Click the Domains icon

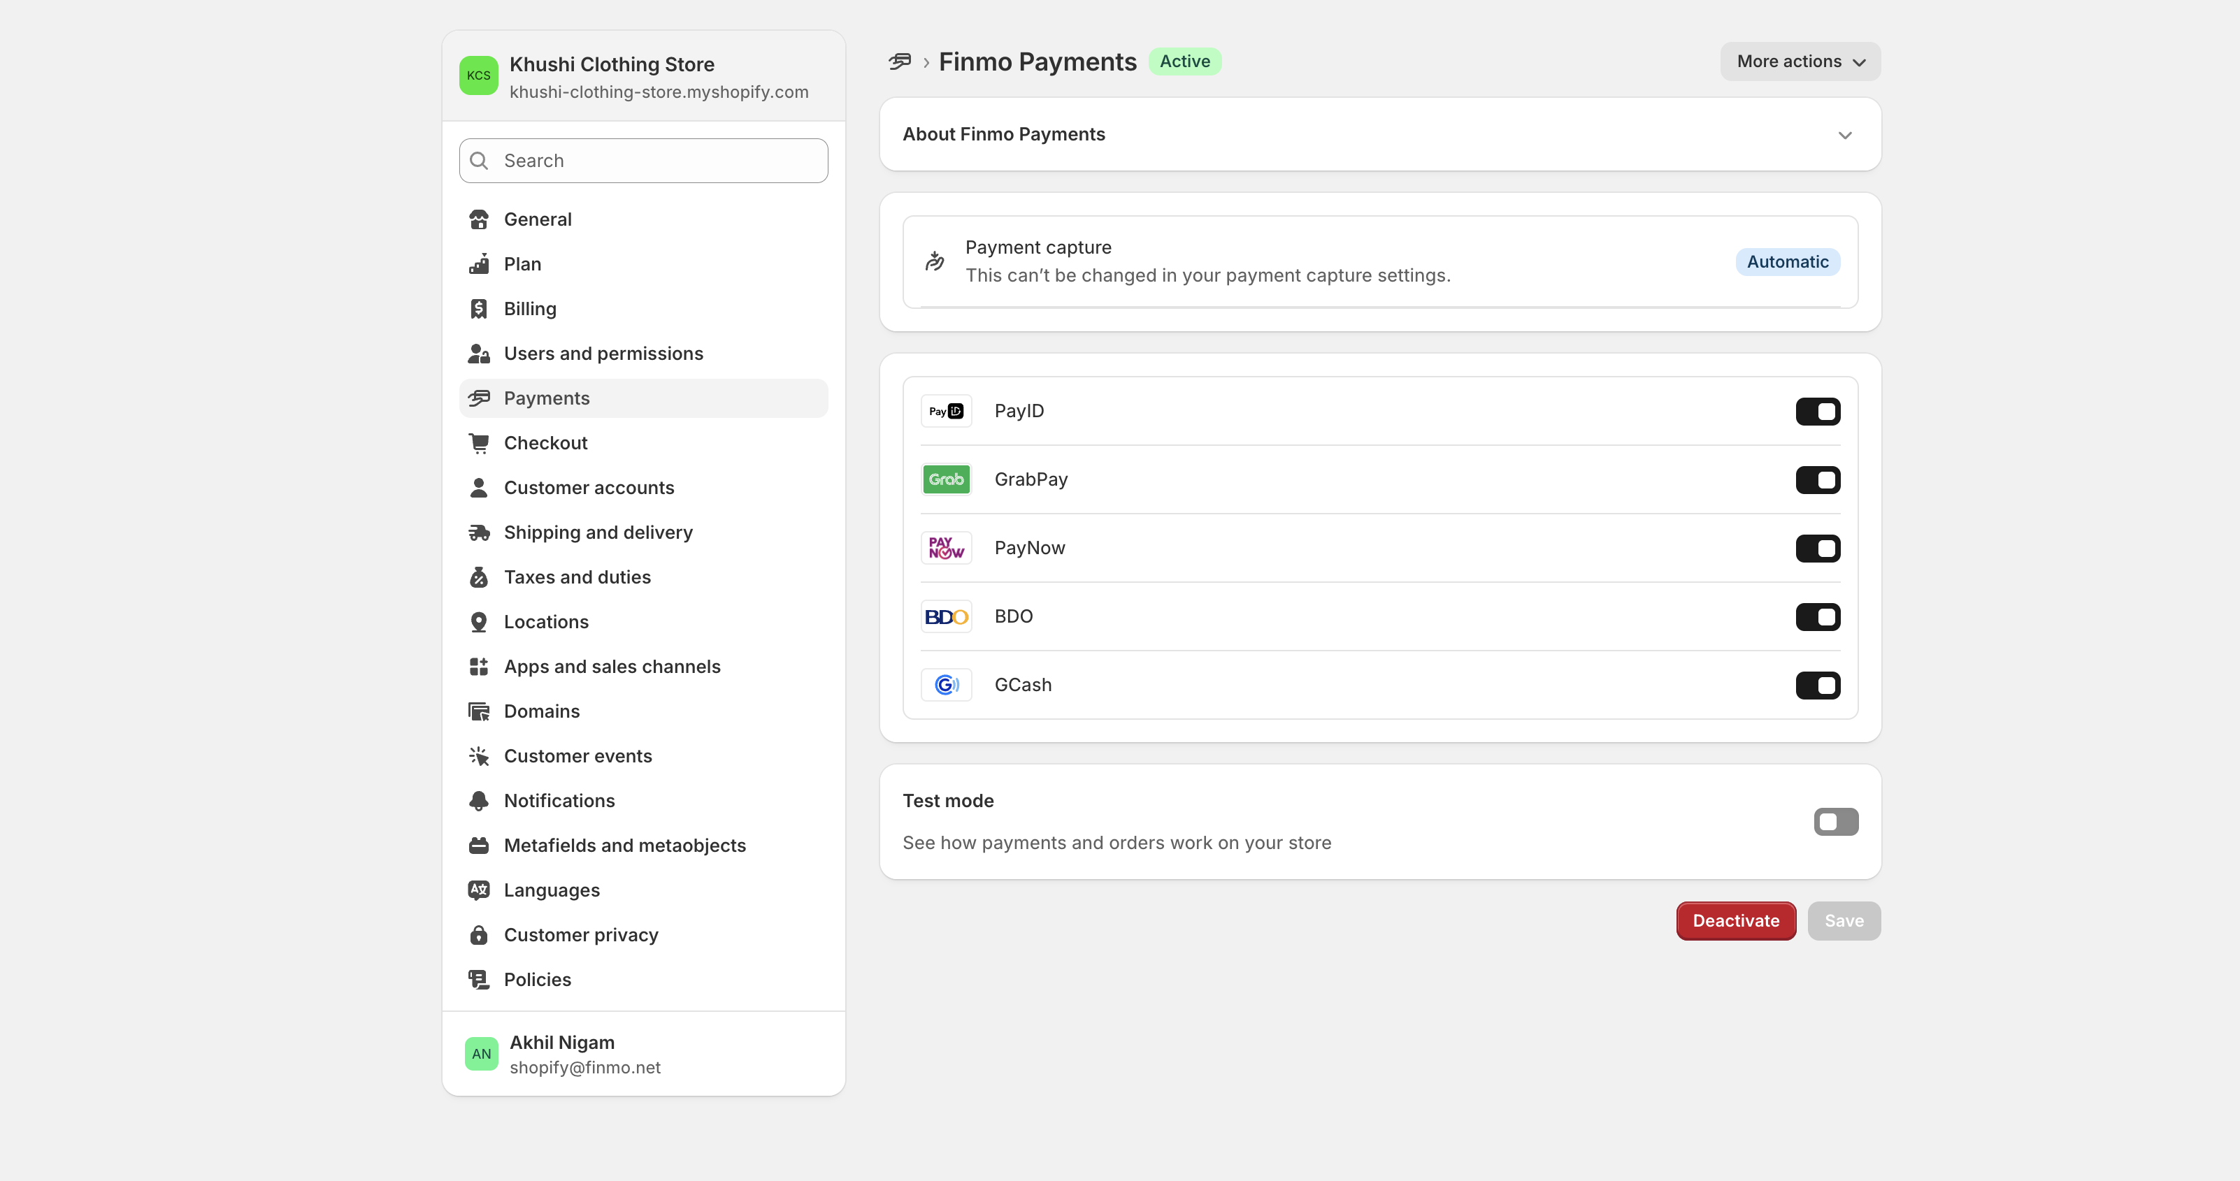478,711
